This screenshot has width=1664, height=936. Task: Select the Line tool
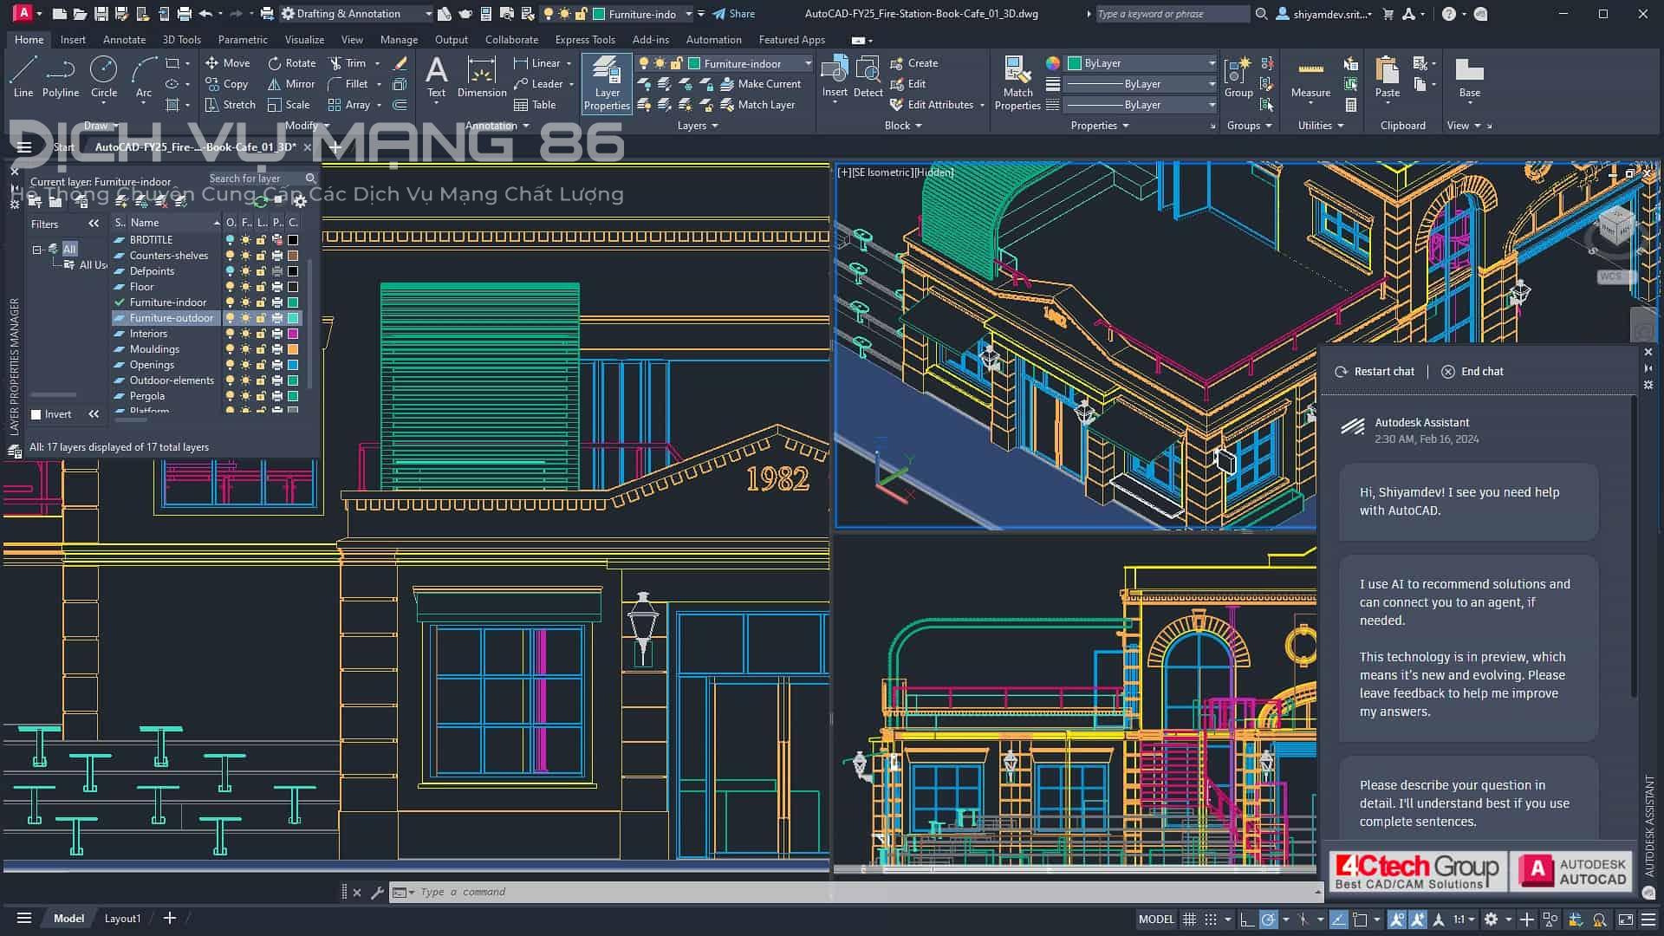point(23,76)
